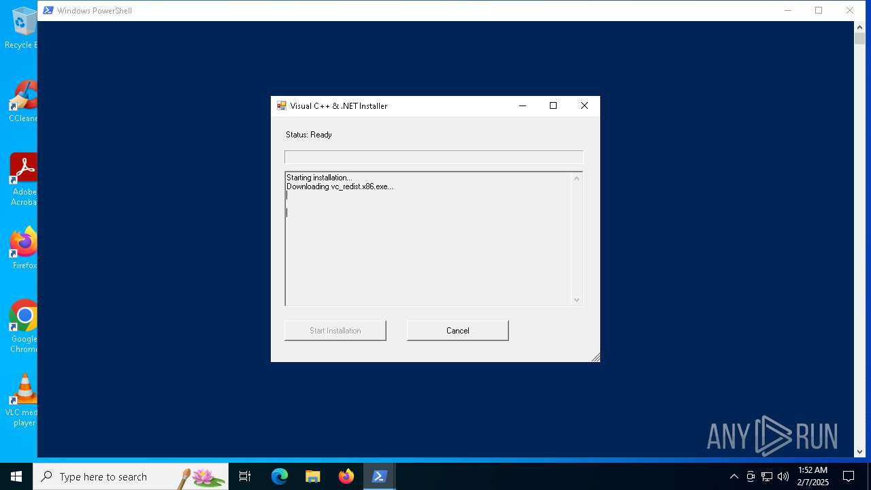Click the Meet Now tray icon

[751, 476]
